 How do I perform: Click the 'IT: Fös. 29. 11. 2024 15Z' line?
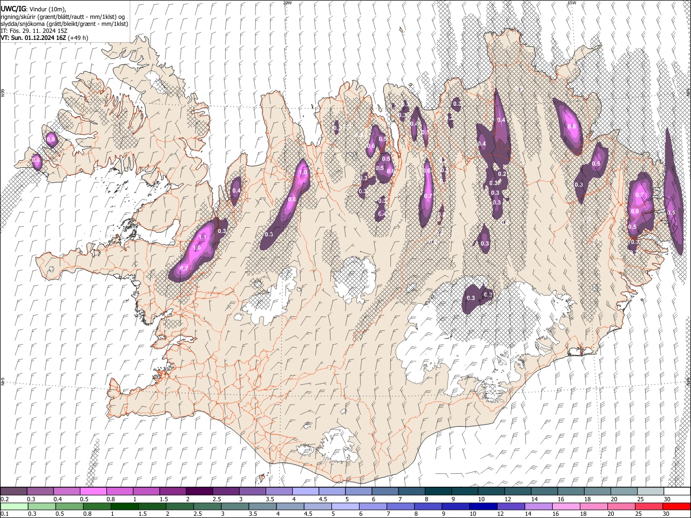[x=34, y=31]
